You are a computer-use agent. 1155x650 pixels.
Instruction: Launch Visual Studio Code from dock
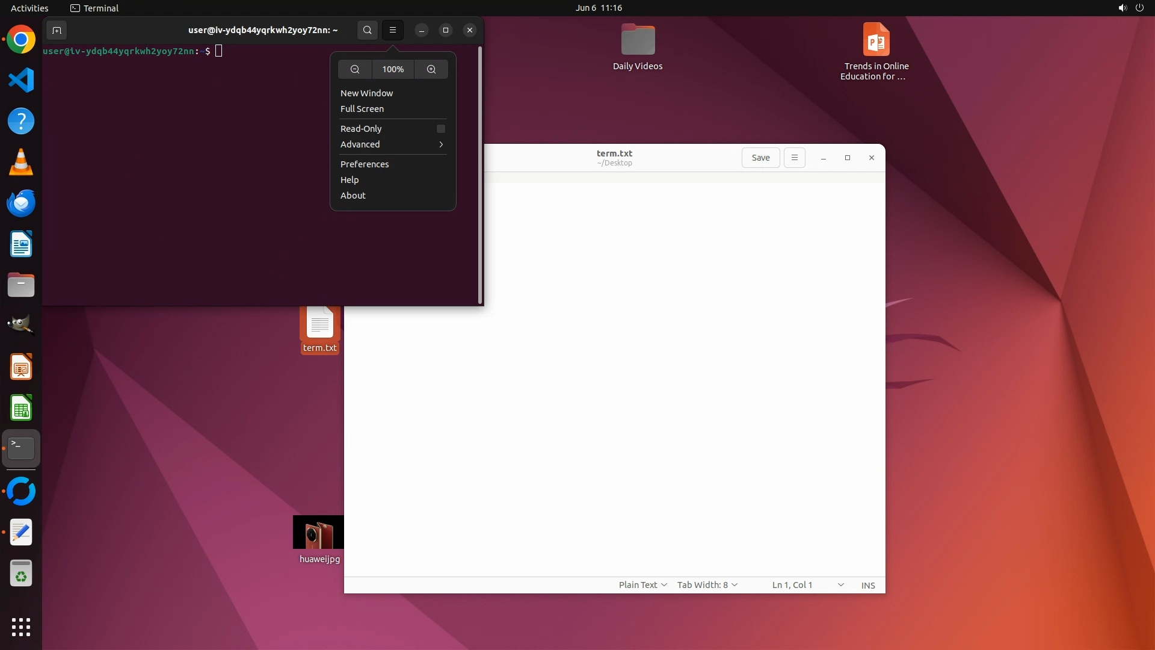point(21,81)
